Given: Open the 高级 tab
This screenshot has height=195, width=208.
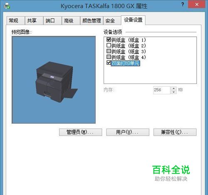Looking at the screenshot, I should pyautogui.click(x=71, y=21).
